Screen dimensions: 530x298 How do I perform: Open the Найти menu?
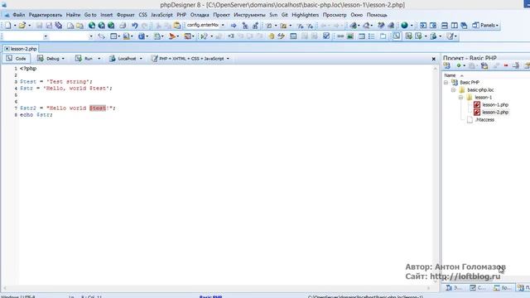pos(73,15)
